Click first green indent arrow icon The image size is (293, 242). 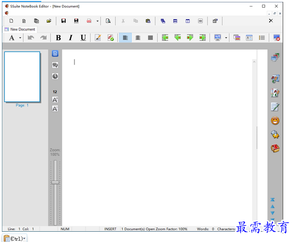(165, 38)
